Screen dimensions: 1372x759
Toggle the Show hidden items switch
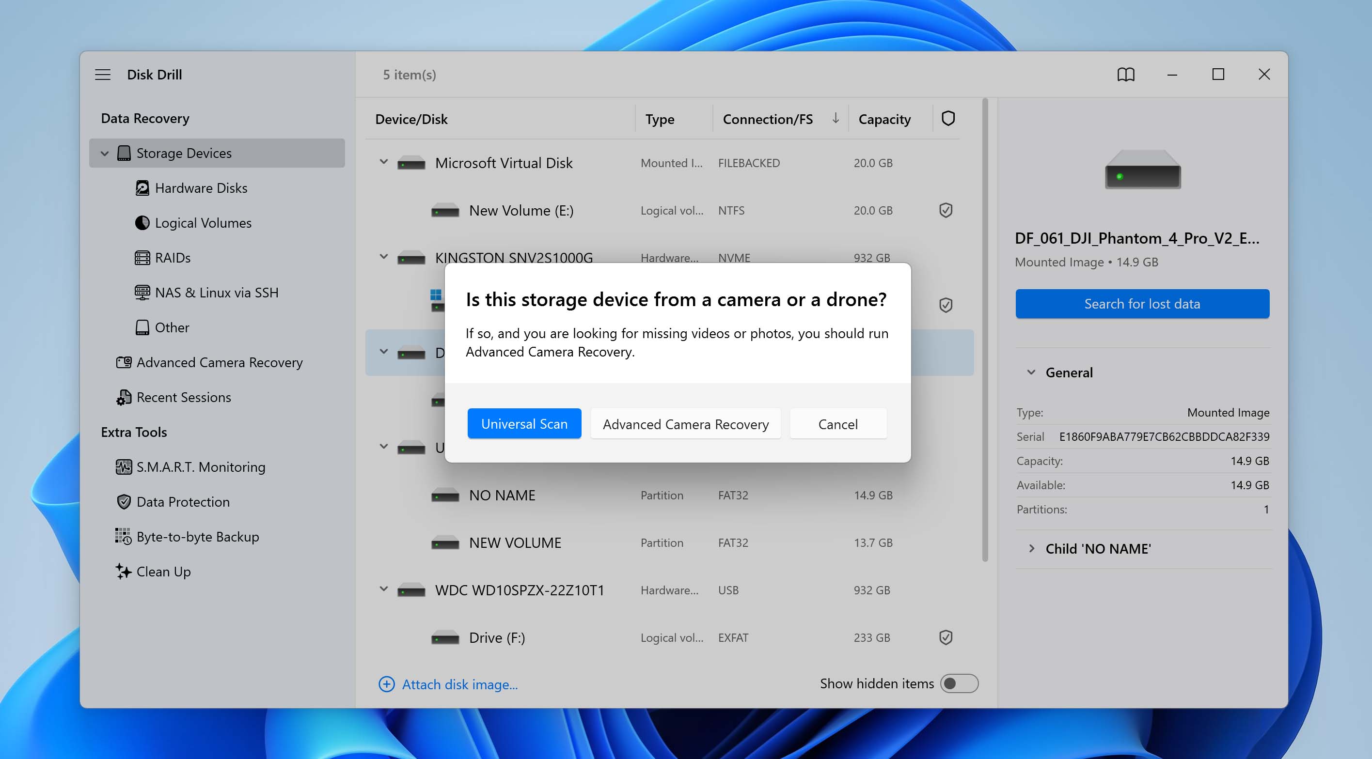[959, 683]
